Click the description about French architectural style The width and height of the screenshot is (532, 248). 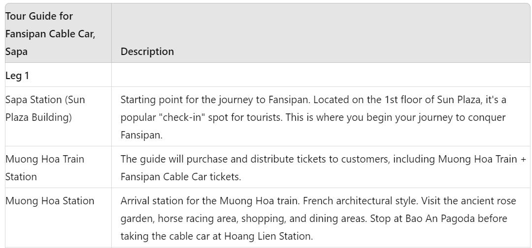[x=318, y=218]
